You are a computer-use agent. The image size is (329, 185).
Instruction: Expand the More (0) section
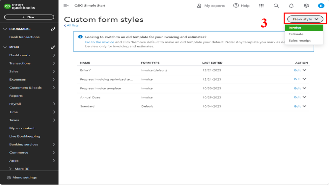coord(11,169)
